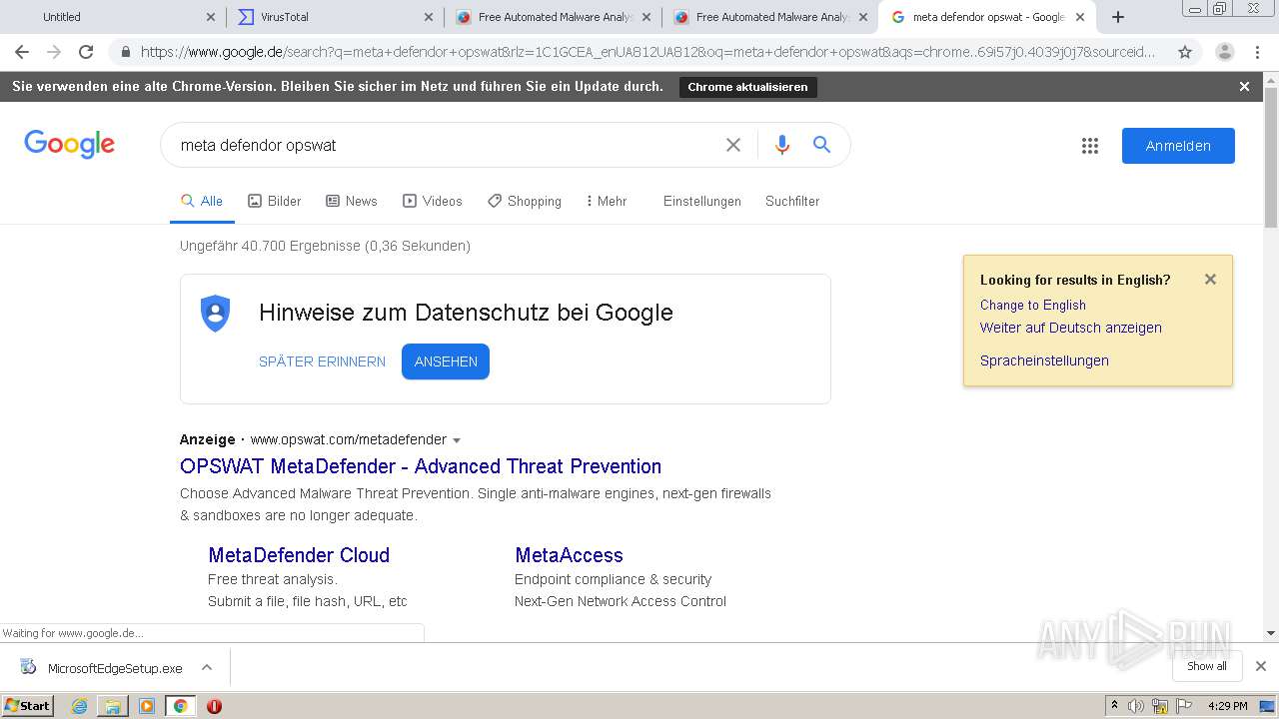Go forward to the next page
The image size is (1279, 719).
[54, 52]
